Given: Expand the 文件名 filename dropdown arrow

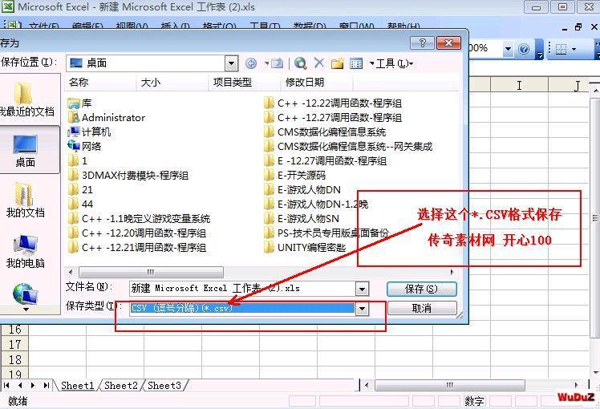Looking at the screenshot, I should pos(362,289).
